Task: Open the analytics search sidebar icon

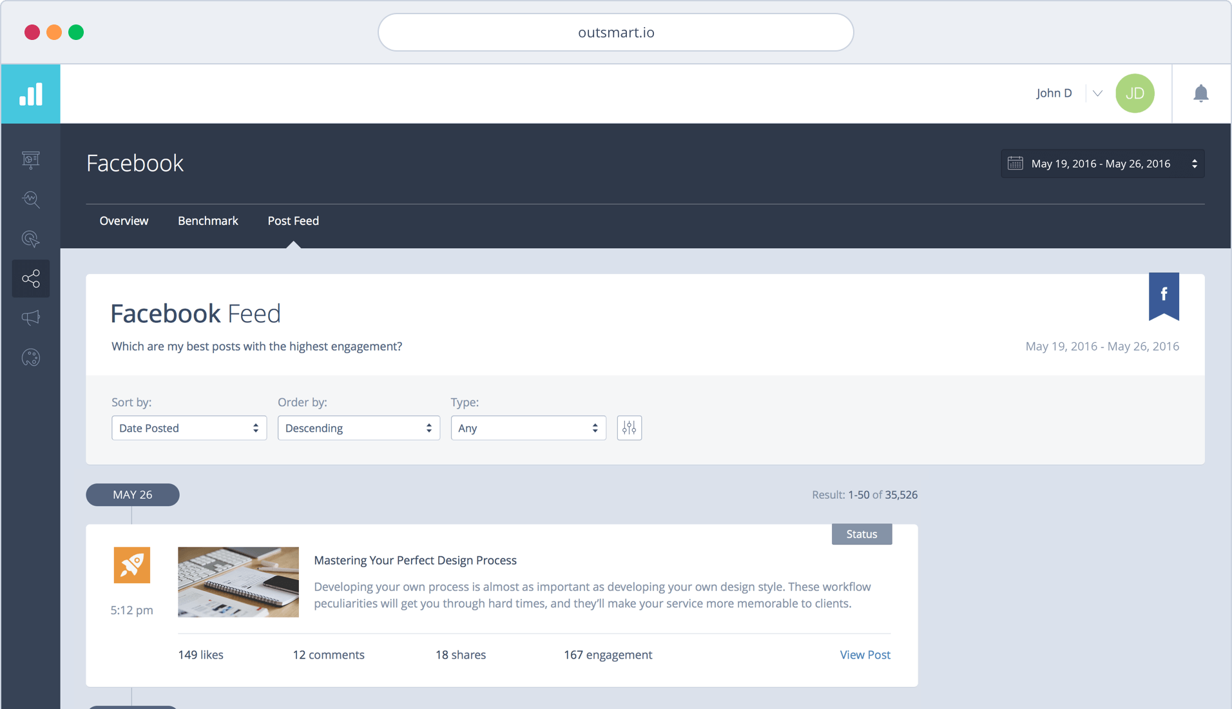Action: 30,199
